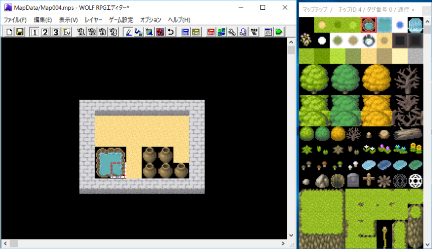Start a test play with the green arrow
432x249 pixels.
tap(279, 32)
